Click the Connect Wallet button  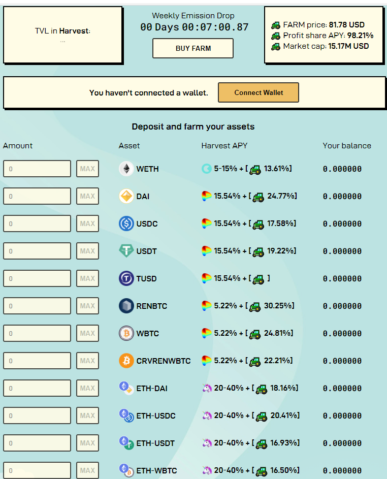coord(259,92)
